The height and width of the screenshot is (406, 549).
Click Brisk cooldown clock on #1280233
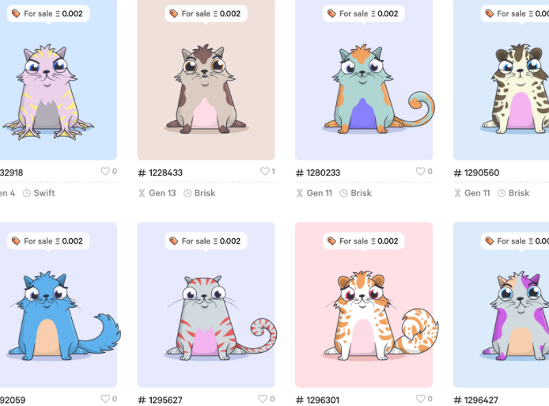coord(343,193)
